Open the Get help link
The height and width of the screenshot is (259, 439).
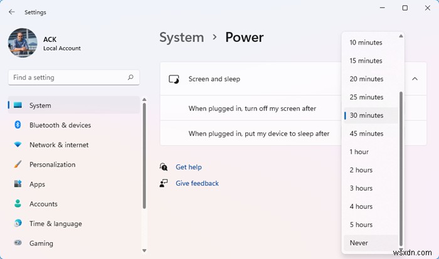point(188,167)
